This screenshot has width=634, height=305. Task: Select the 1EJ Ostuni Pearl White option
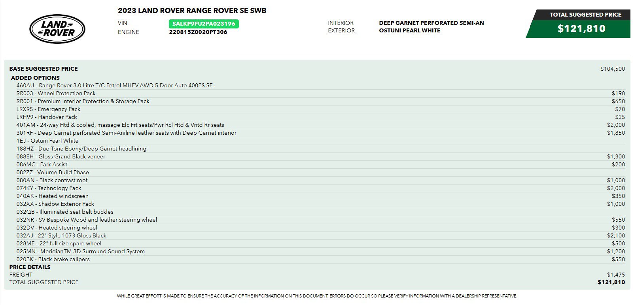[x=321, y=141]
